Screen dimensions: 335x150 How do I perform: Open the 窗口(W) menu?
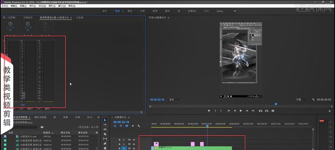[x=62, y=6]
